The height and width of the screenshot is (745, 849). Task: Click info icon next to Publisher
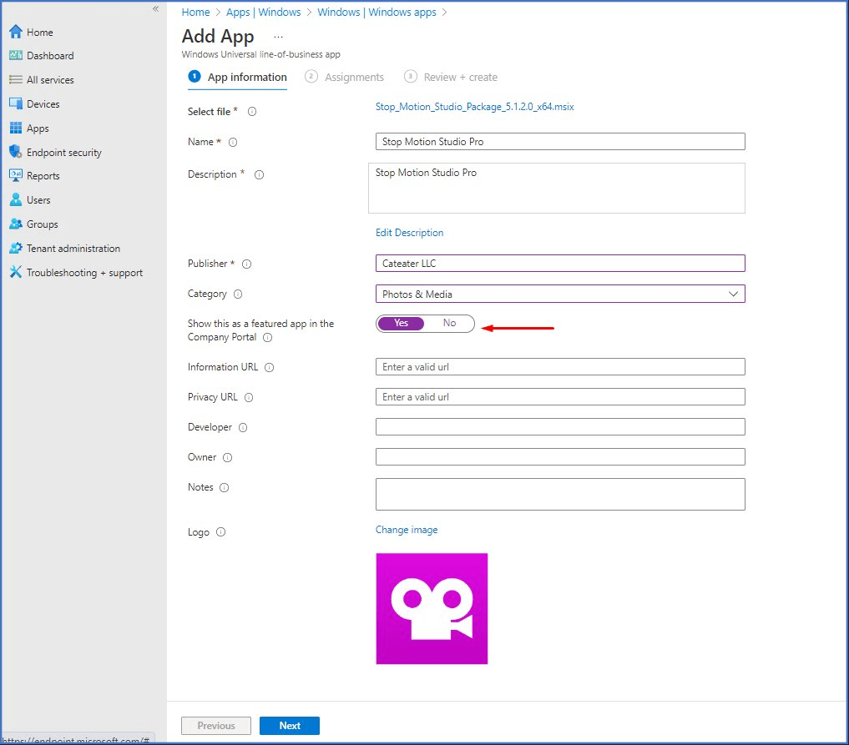click(x=246, y=264)
